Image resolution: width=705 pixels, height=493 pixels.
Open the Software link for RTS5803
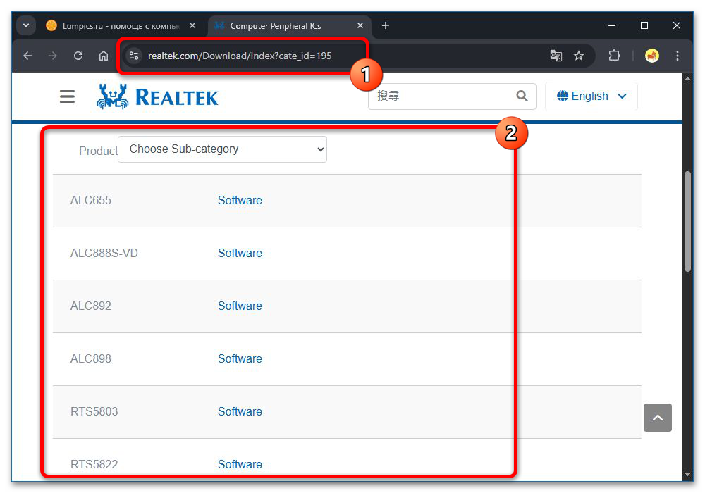pyautogui.click(x=240, y=412)
